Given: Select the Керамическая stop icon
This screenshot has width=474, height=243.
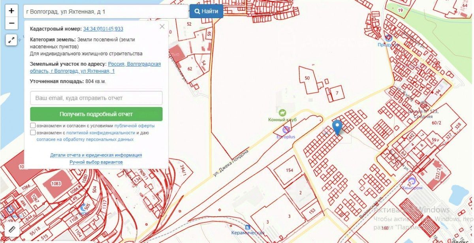Looking at the screenshot, I should click(248, 227).
